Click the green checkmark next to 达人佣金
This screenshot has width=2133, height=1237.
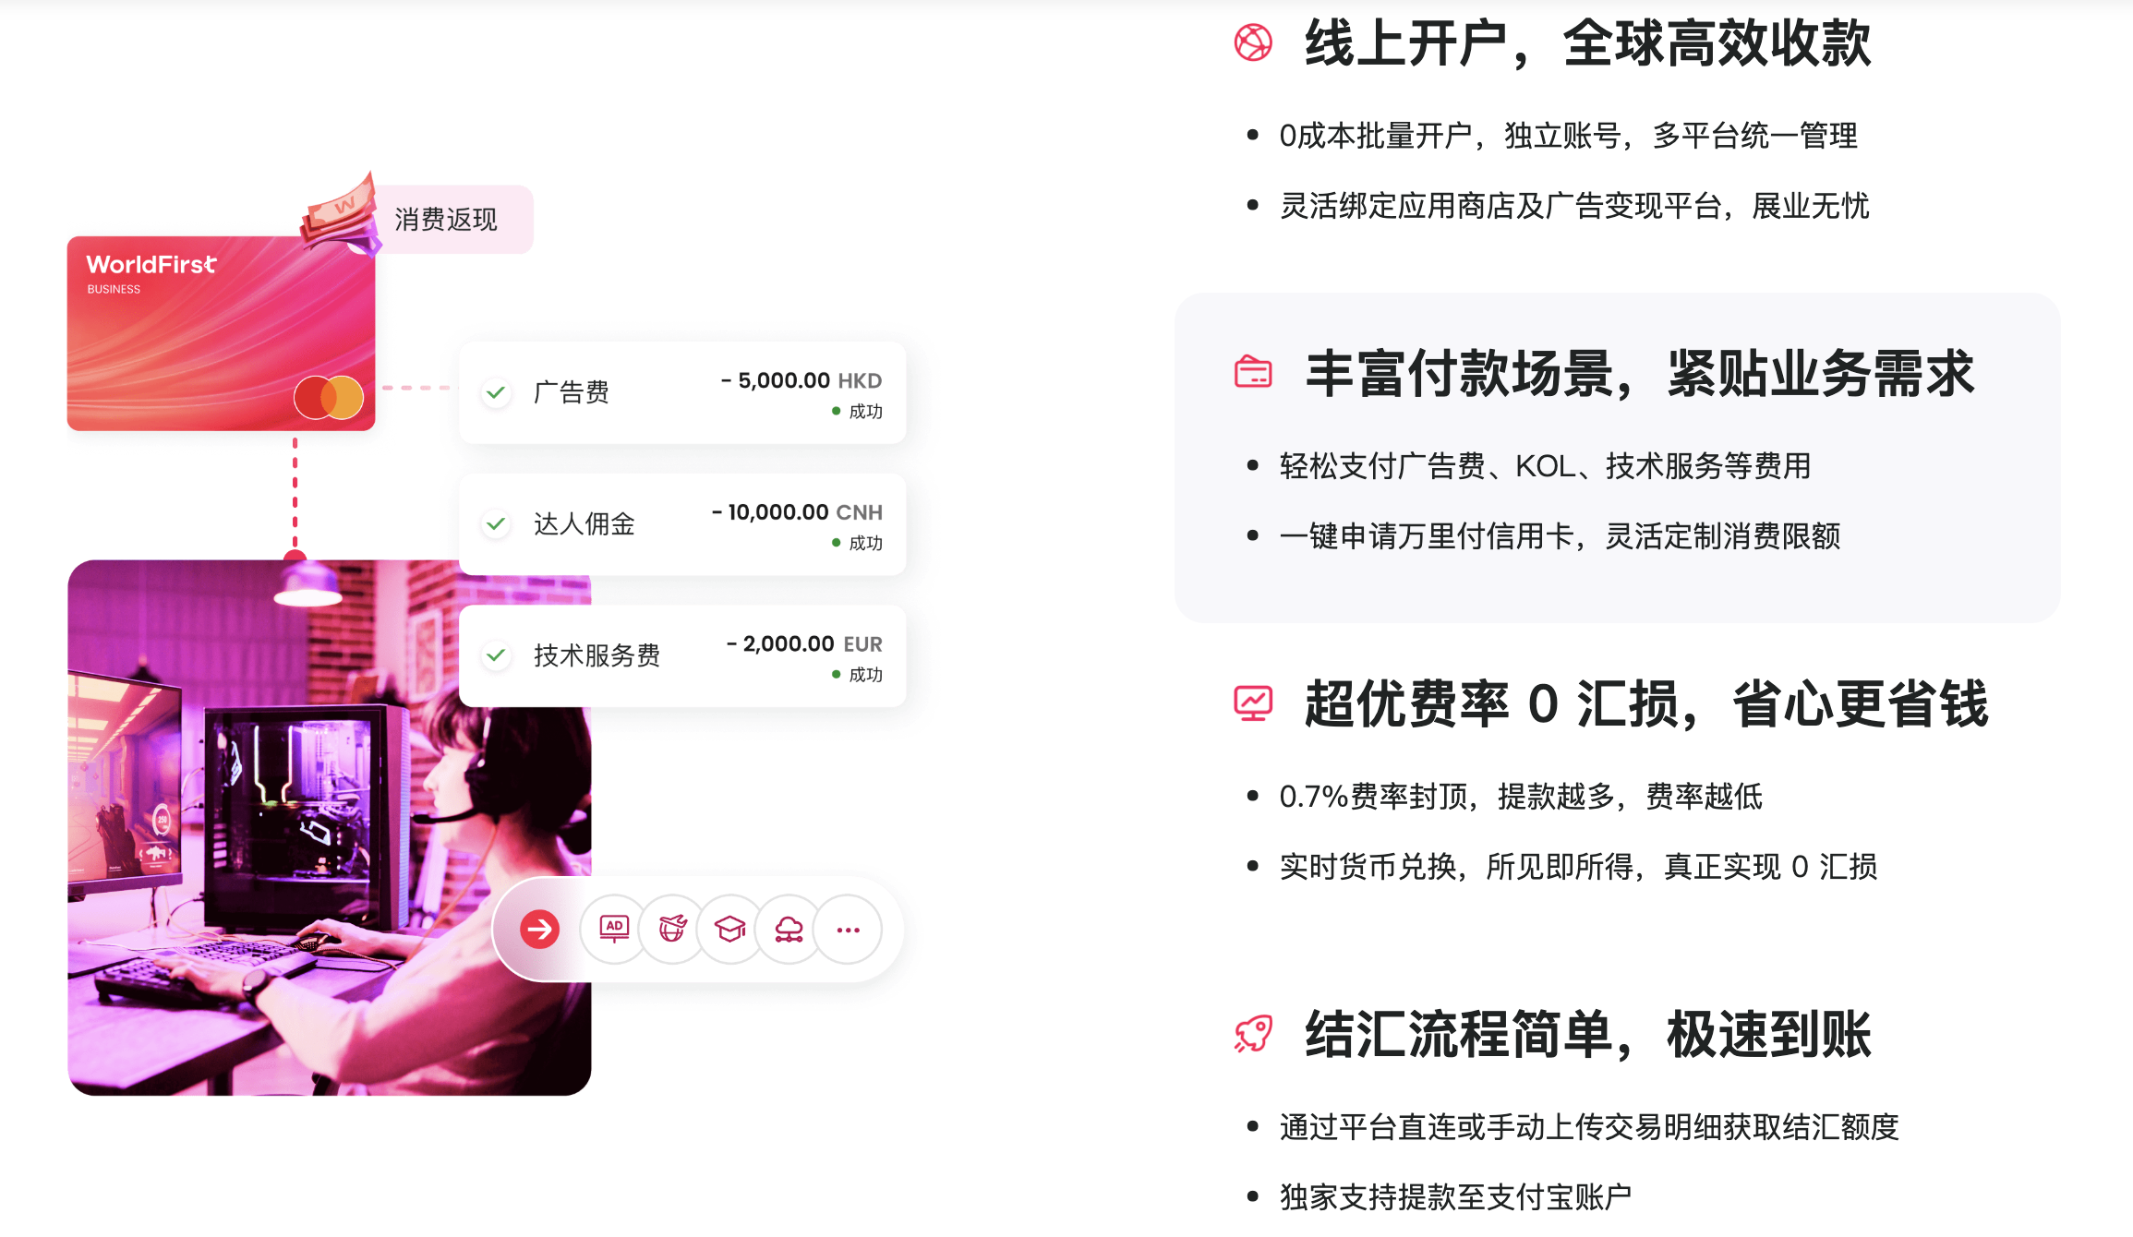pos(496,524)
